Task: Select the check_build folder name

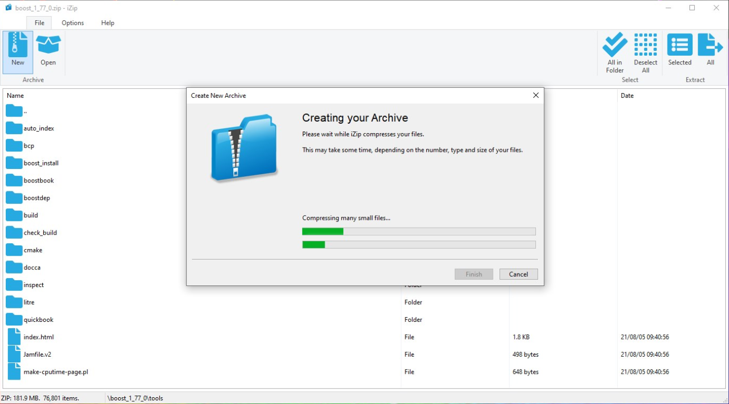Action: coord(40,233)
